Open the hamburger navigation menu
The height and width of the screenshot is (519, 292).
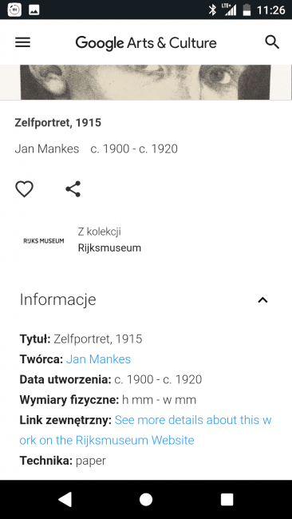(22, 42)
